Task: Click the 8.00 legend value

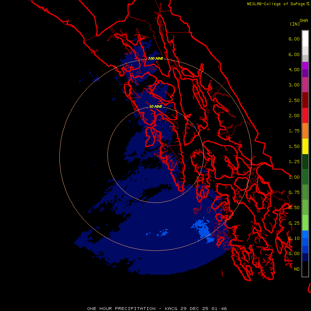Action: (x=294, y=39)
